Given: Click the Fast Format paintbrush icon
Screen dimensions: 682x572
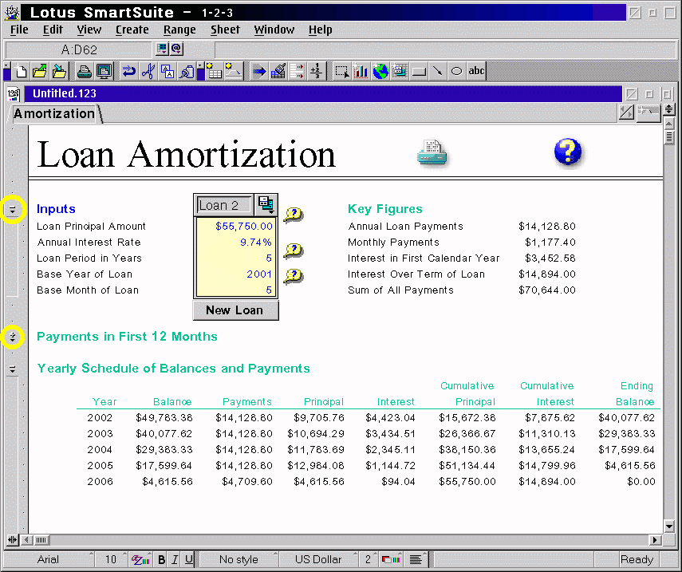Looking at the screenshot, I should [278, 71].
